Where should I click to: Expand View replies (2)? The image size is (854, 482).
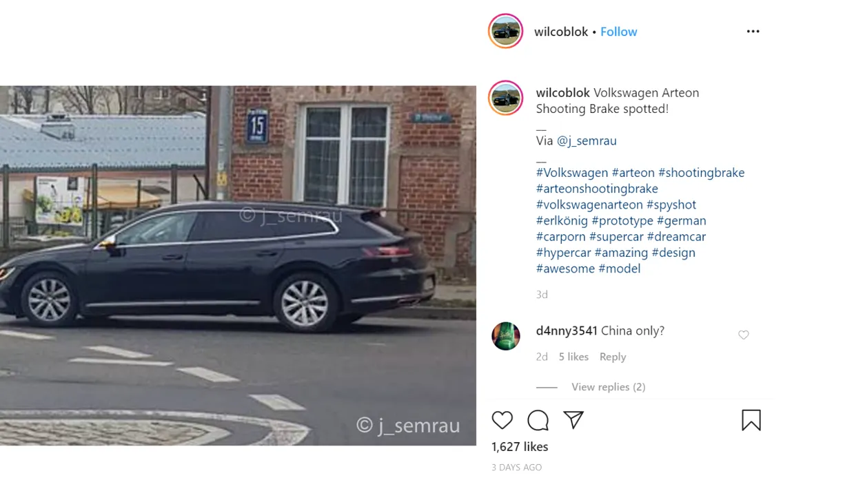[608, 387]
